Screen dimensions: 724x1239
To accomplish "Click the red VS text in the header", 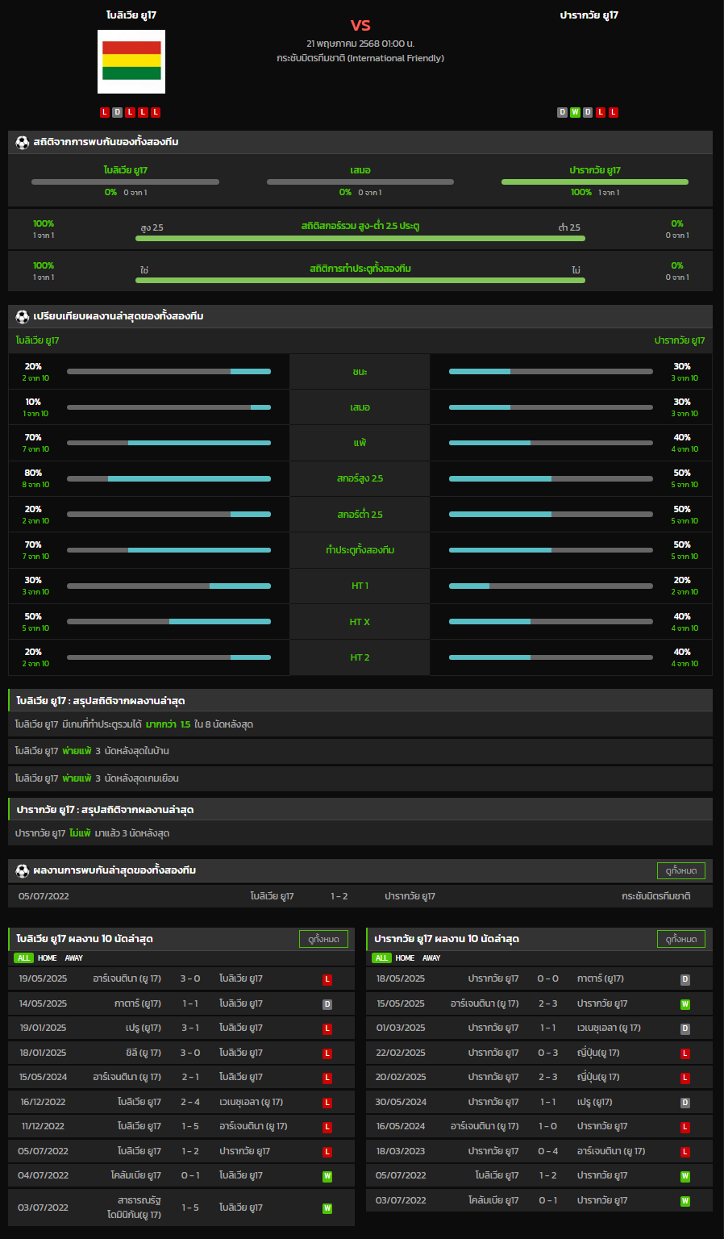I will [x=360, y=25].
